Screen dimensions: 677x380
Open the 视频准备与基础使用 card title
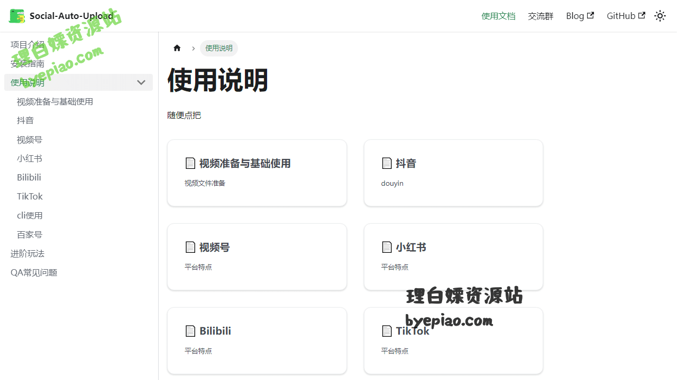[245, 163]
